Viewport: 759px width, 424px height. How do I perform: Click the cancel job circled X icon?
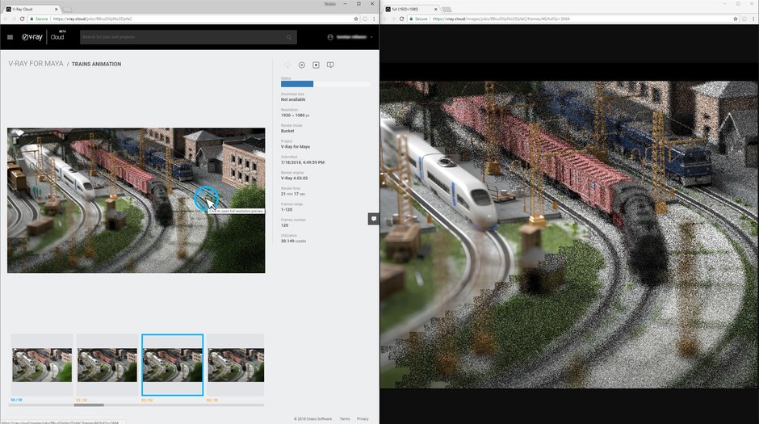point(301,65)
